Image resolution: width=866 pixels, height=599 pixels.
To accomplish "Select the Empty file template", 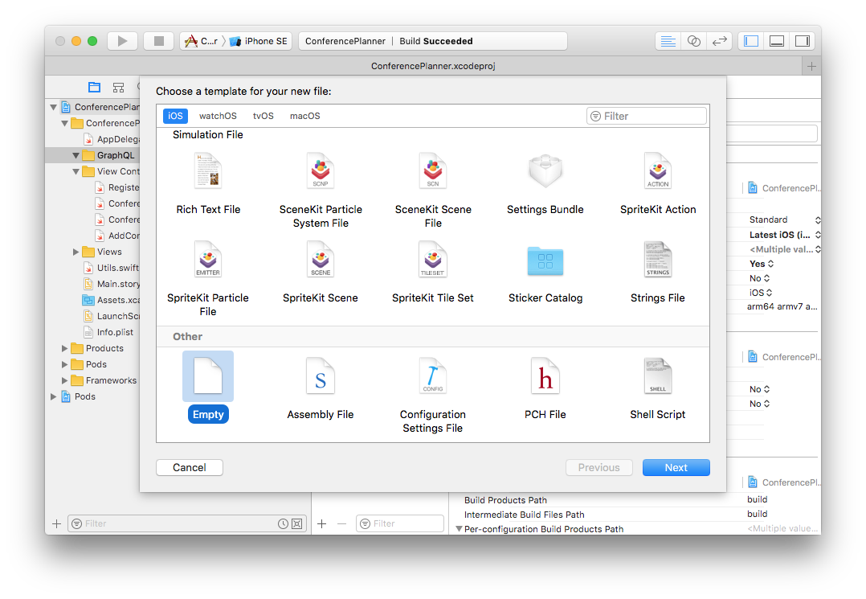I will pos(208,388).
